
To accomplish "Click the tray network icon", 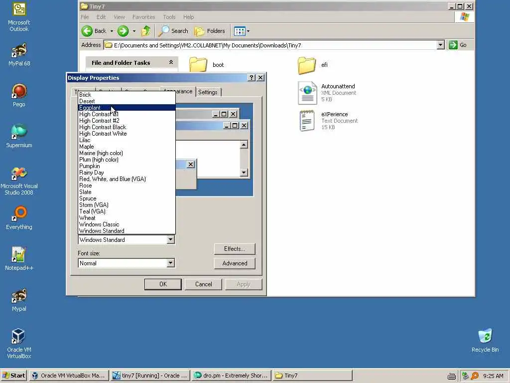I will [465, 376].
